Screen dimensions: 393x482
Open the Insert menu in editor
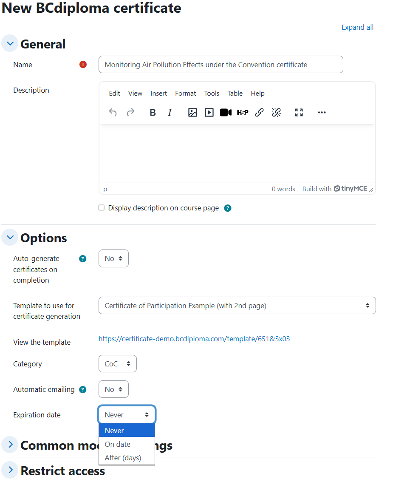158,94
